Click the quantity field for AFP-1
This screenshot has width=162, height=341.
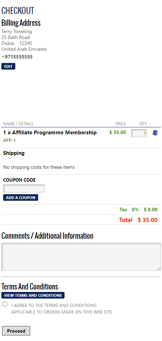click(139, 133)
